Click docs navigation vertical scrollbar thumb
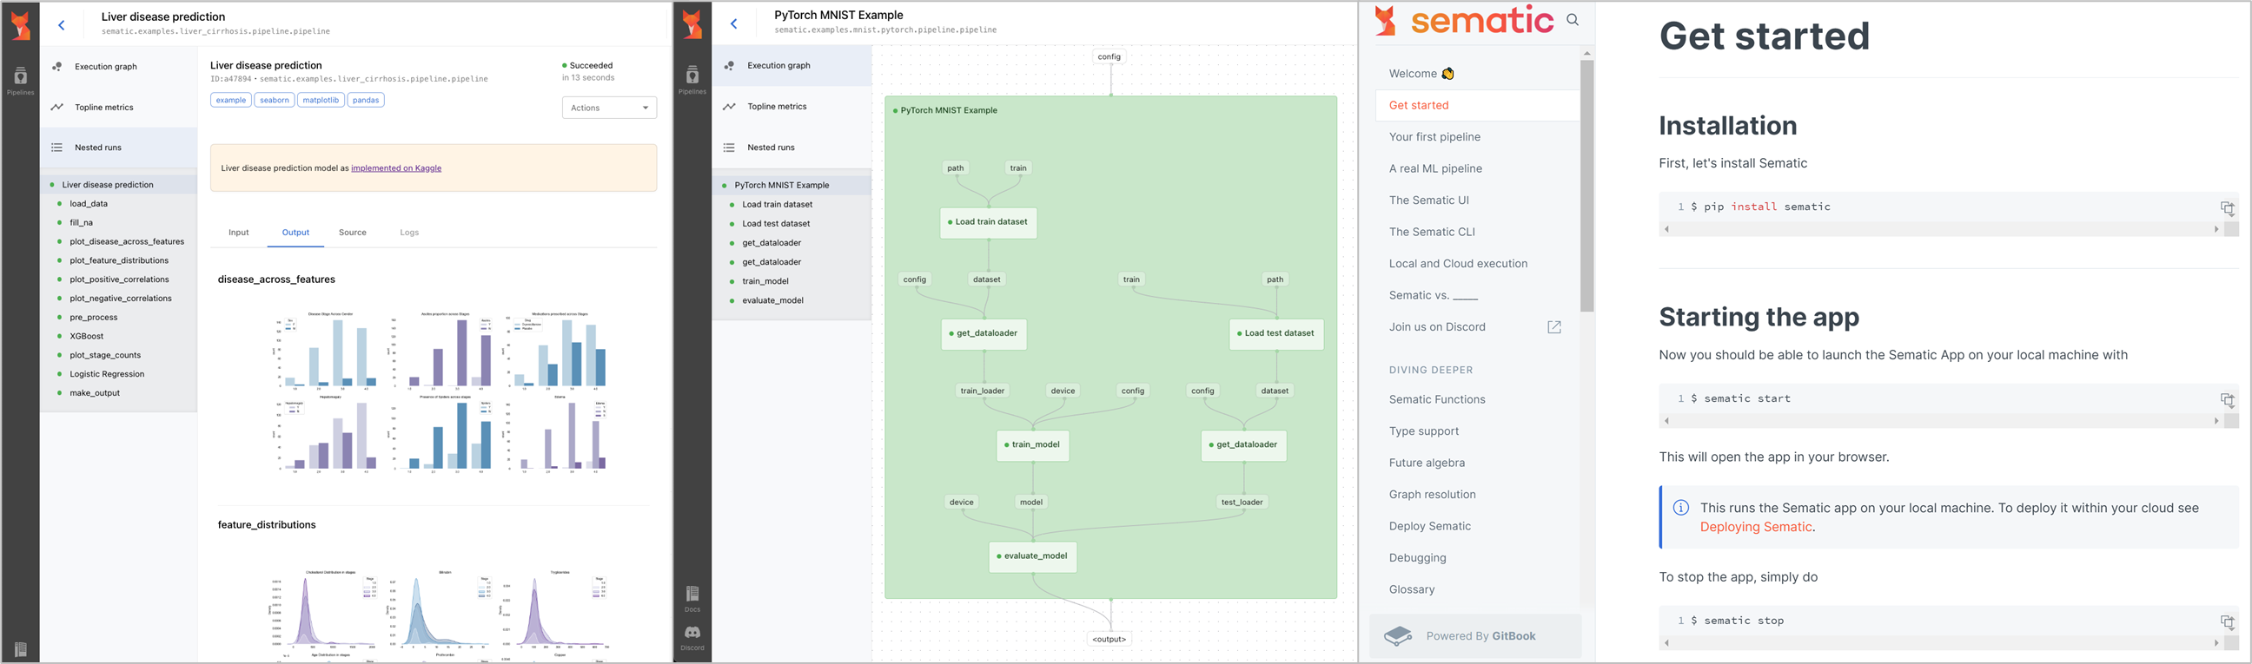Screen dimensions: 2252x664 pos(1586,185)
